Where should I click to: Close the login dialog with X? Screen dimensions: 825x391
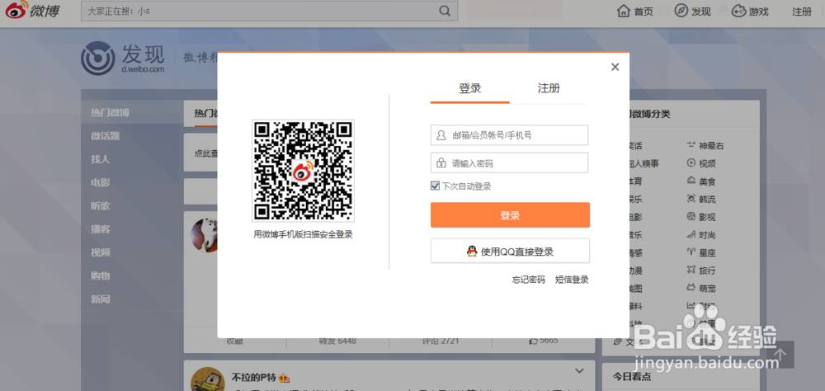615,67
